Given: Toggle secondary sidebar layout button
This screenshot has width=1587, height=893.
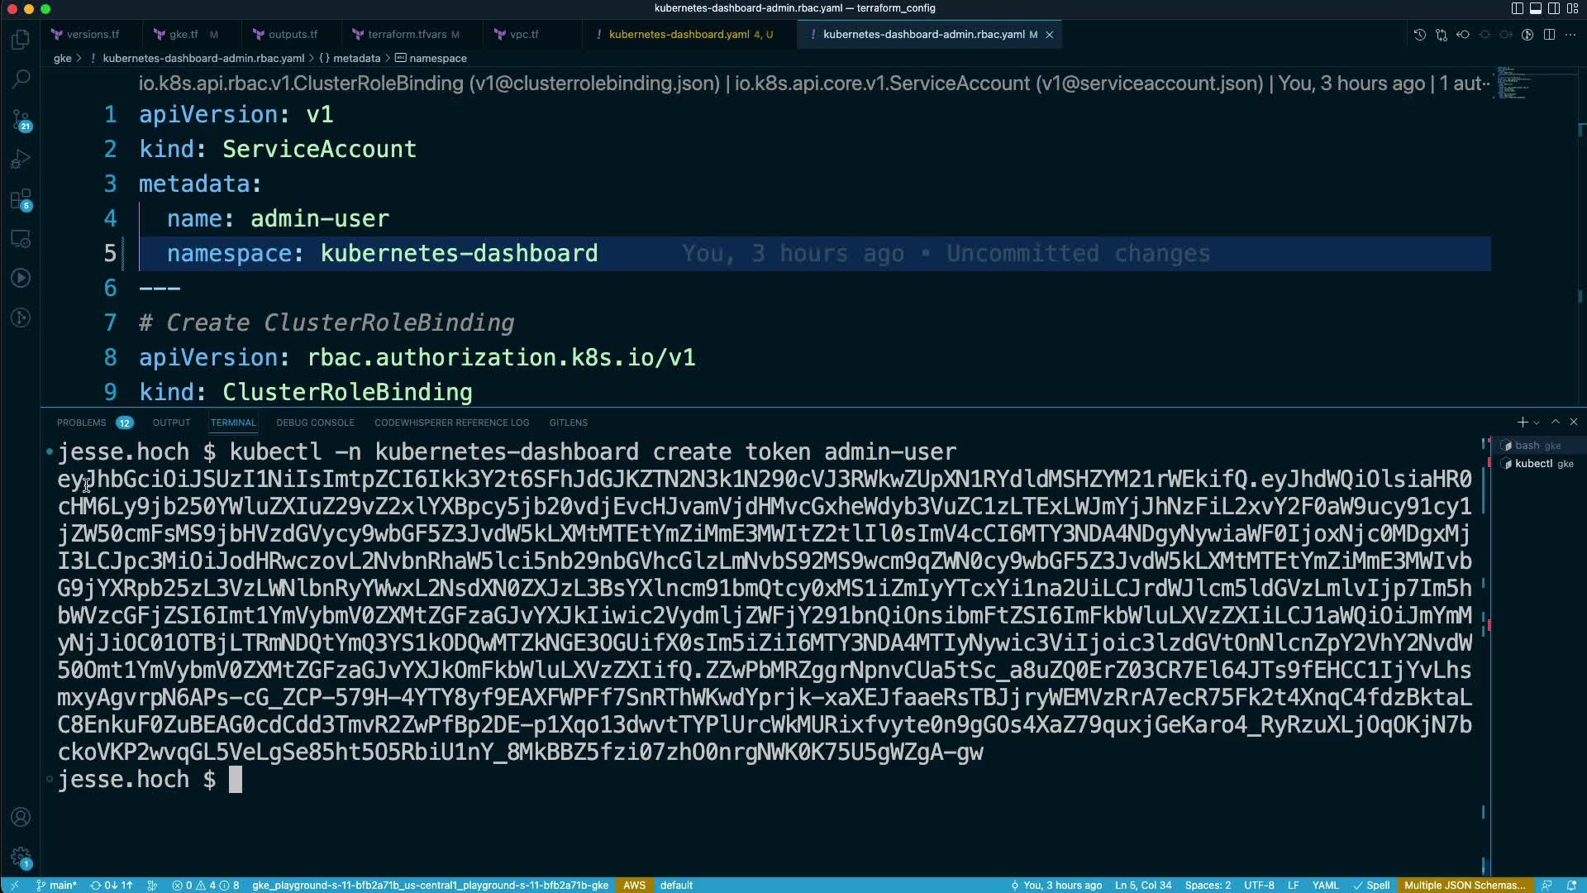Looking at the screenshot, I should (1553, 8).
